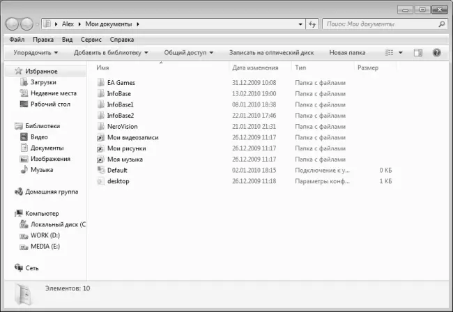Click the Изображения library icon
The image size is (453, 312).
[x=24, y=159]
